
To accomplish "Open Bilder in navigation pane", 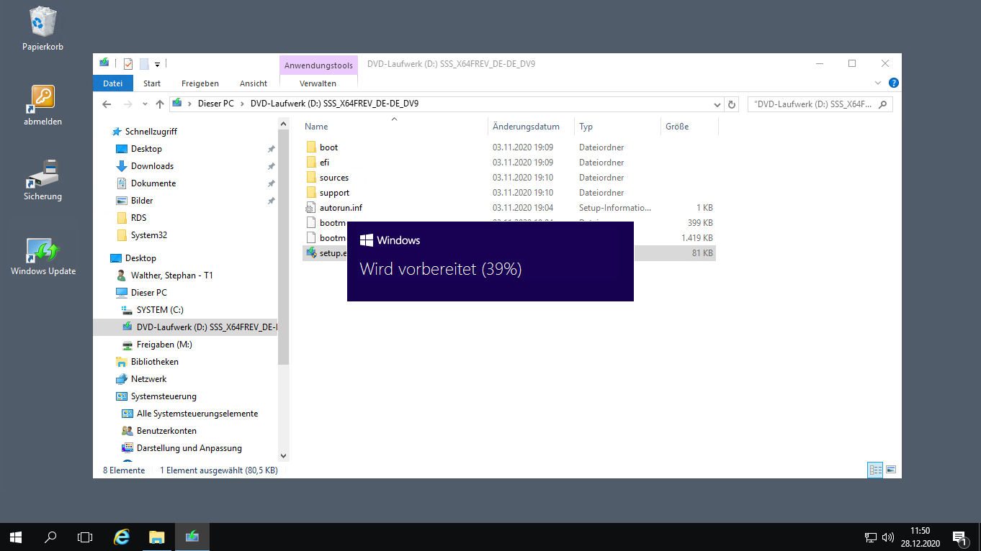I will pos(142,201).
